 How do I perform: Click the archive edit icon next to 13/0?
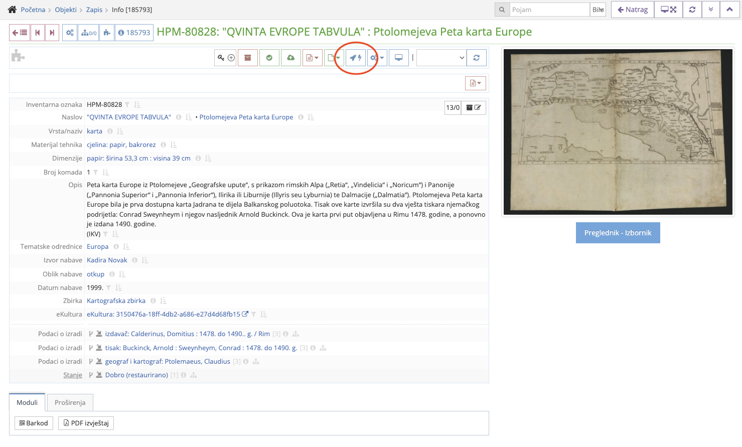point(474,108)
